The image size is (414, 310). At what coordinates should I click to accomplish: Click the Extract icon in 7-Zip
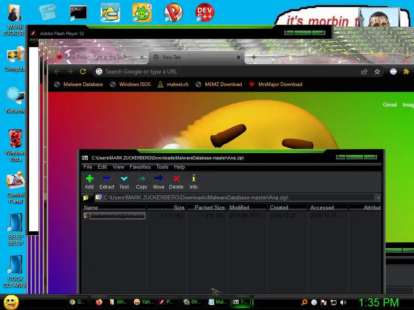pos(107,182)
